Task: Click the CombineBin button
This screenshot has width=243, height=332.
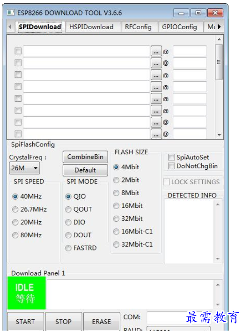Action: pos(85,157)
